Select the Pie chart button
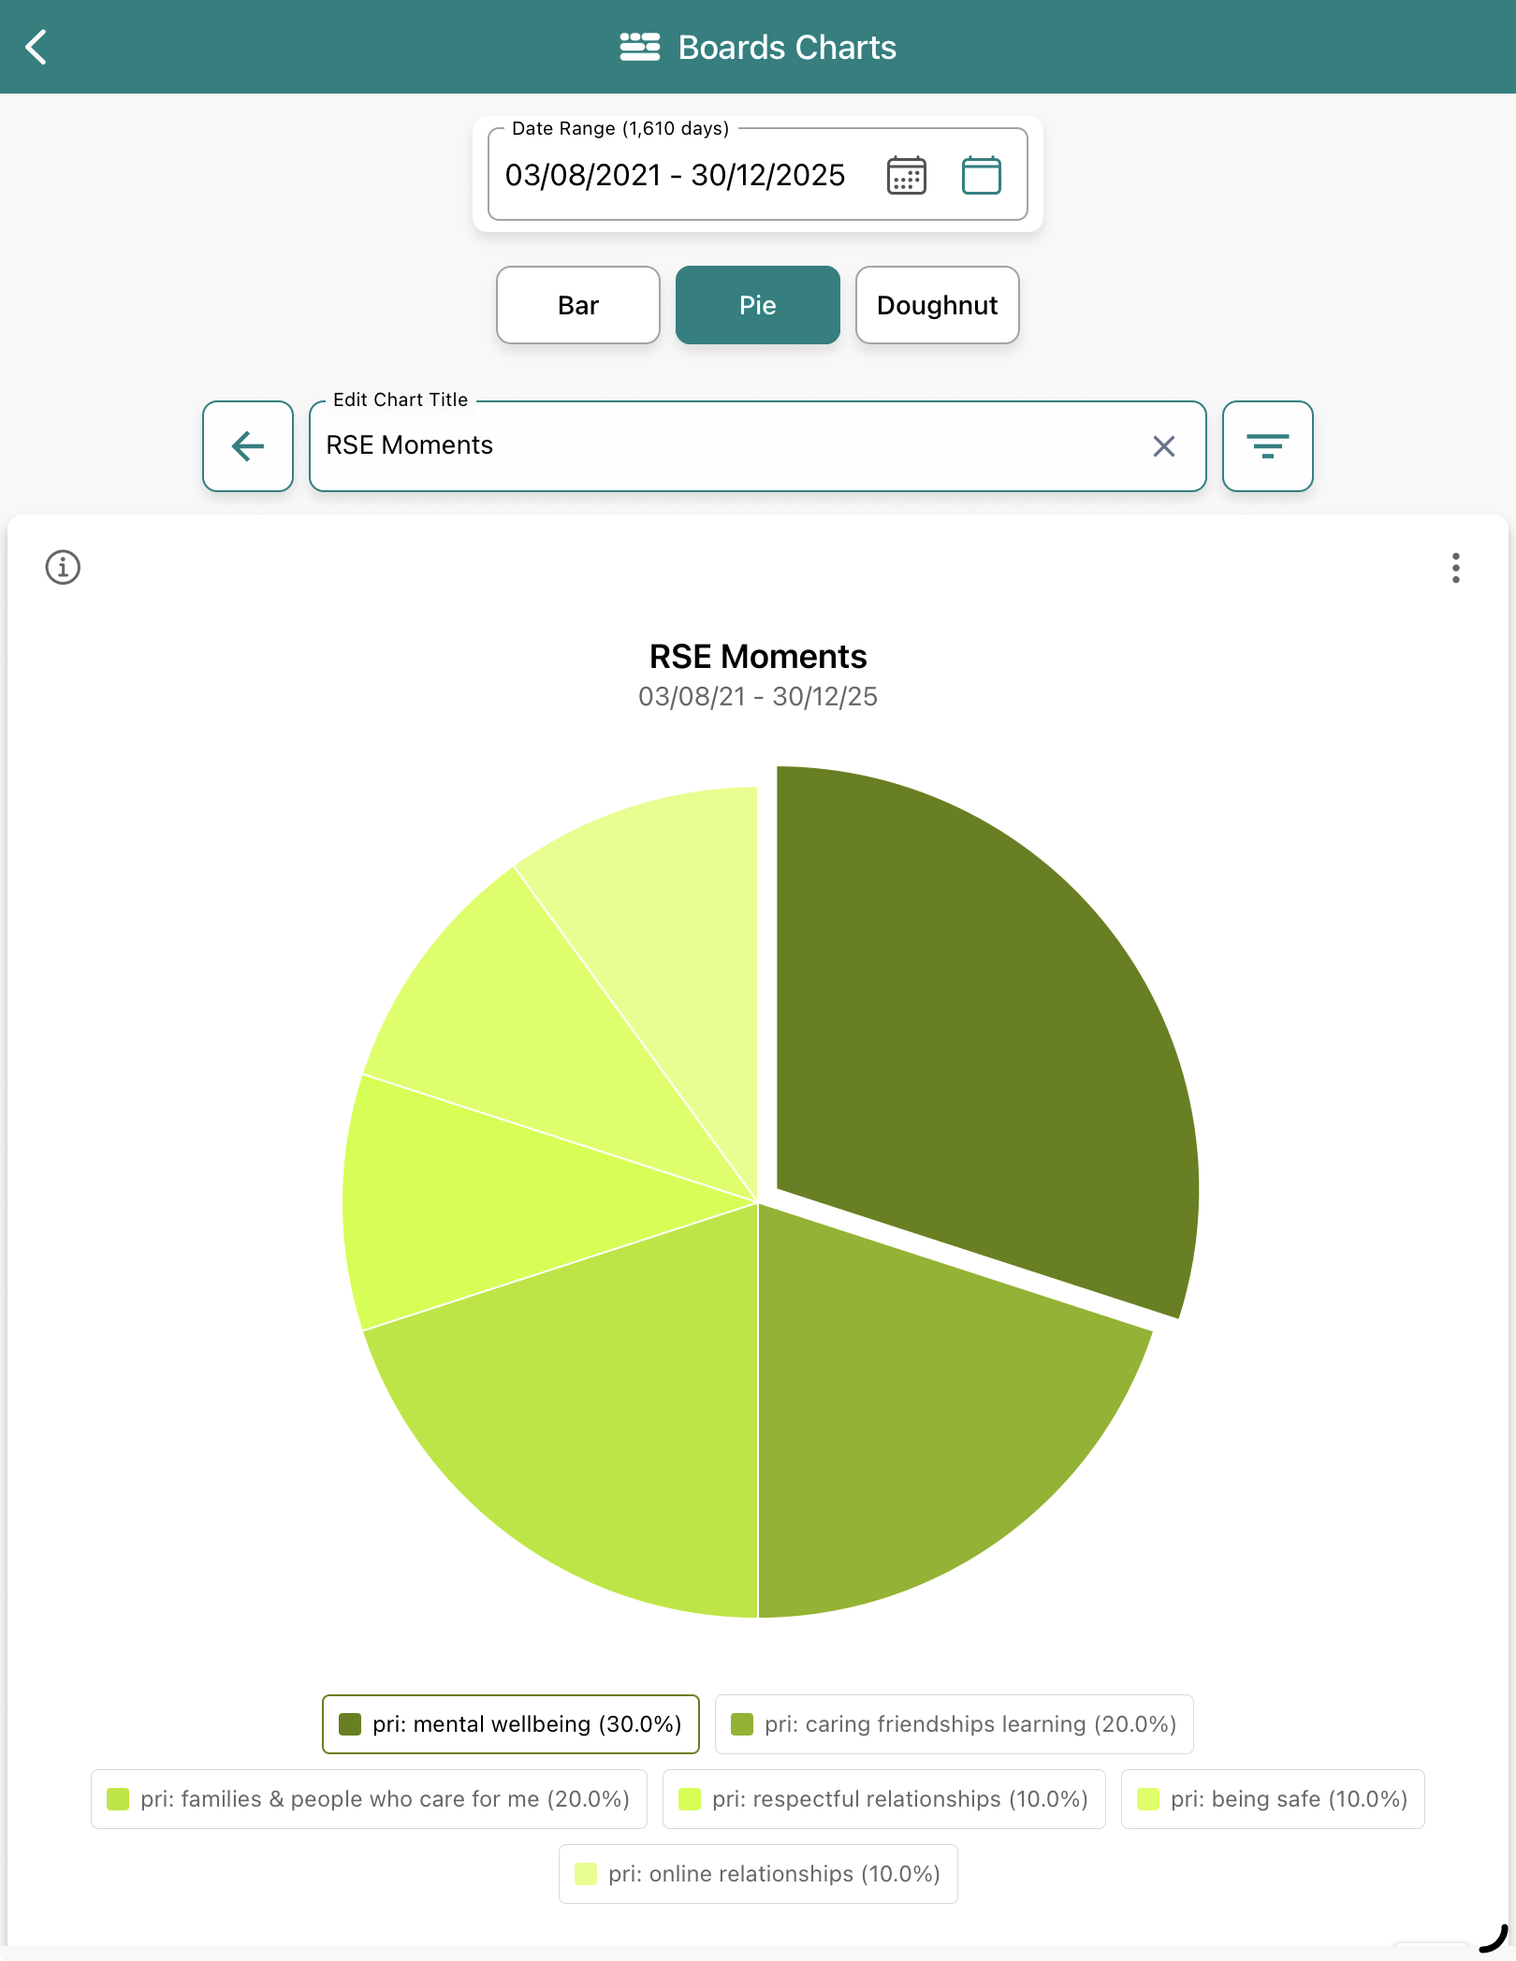The image size is (1516, 1961). [x=757, y=305]
